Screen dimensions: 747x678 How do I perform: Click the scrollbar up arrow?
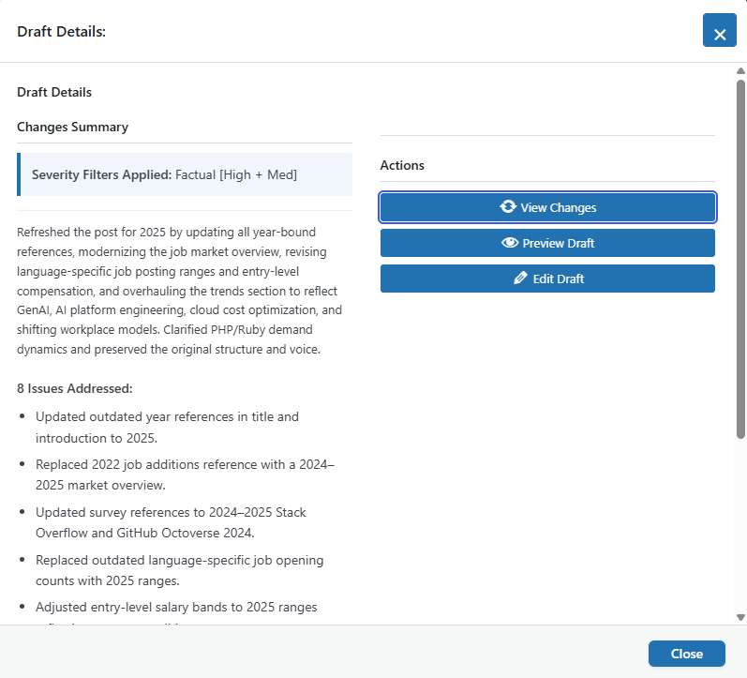tap(740, 71)
